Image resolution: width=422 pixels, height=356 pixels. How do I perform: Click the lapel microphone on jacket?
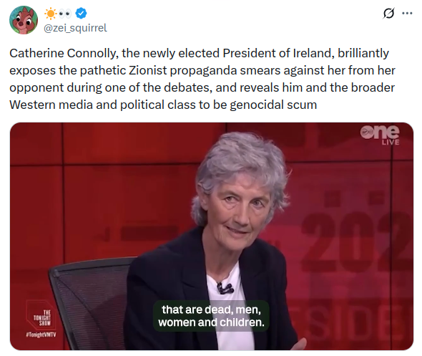click(x=225, y=288)
